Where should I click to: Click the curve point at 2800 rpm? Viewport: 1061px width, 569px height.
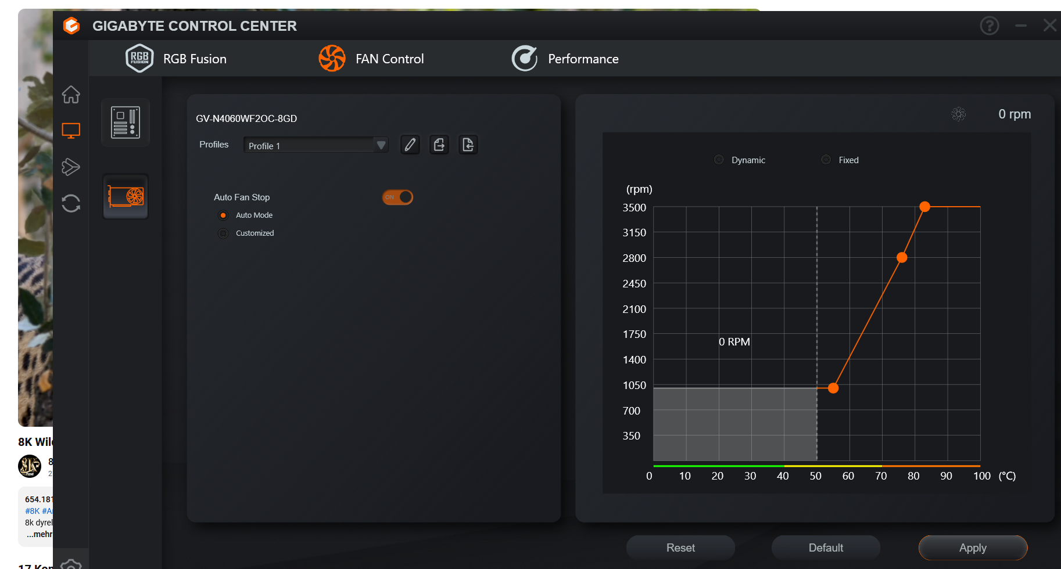(902, 257)
